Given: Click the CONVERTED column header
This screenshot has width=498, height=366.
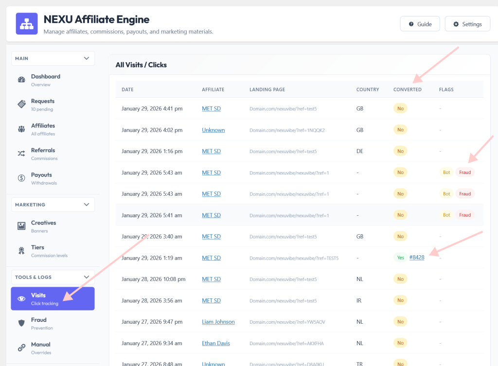Looking at the screenshot, I should 407,89.
